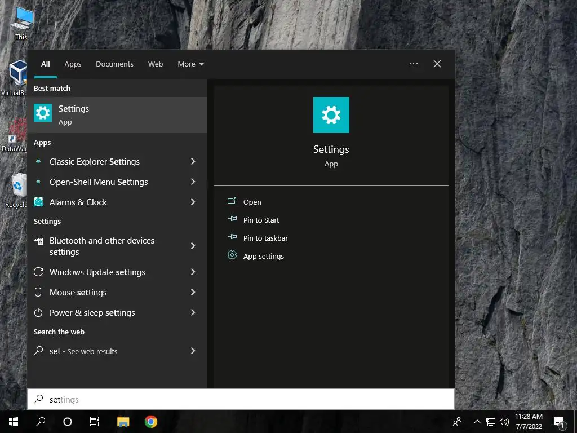This screenshot has height=433, width=577.
Task: Choose Pin to Start
Action: (x=261, y=220)
